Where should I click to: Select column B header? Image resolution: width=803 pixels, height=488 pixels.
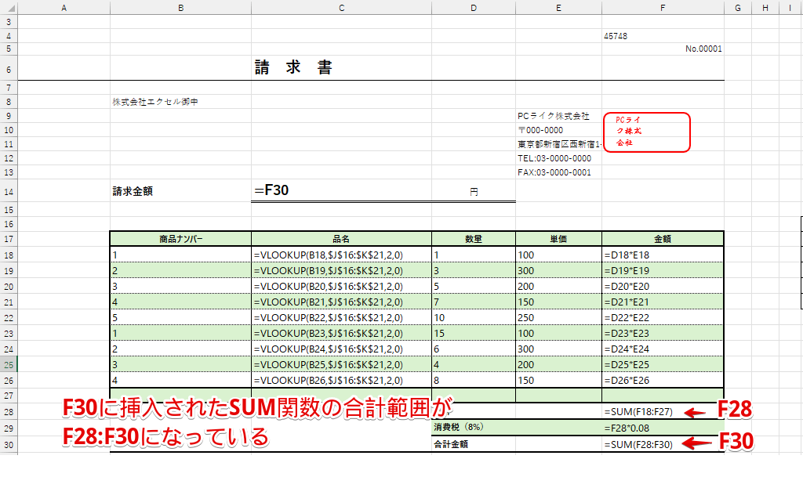pos(180,8)
